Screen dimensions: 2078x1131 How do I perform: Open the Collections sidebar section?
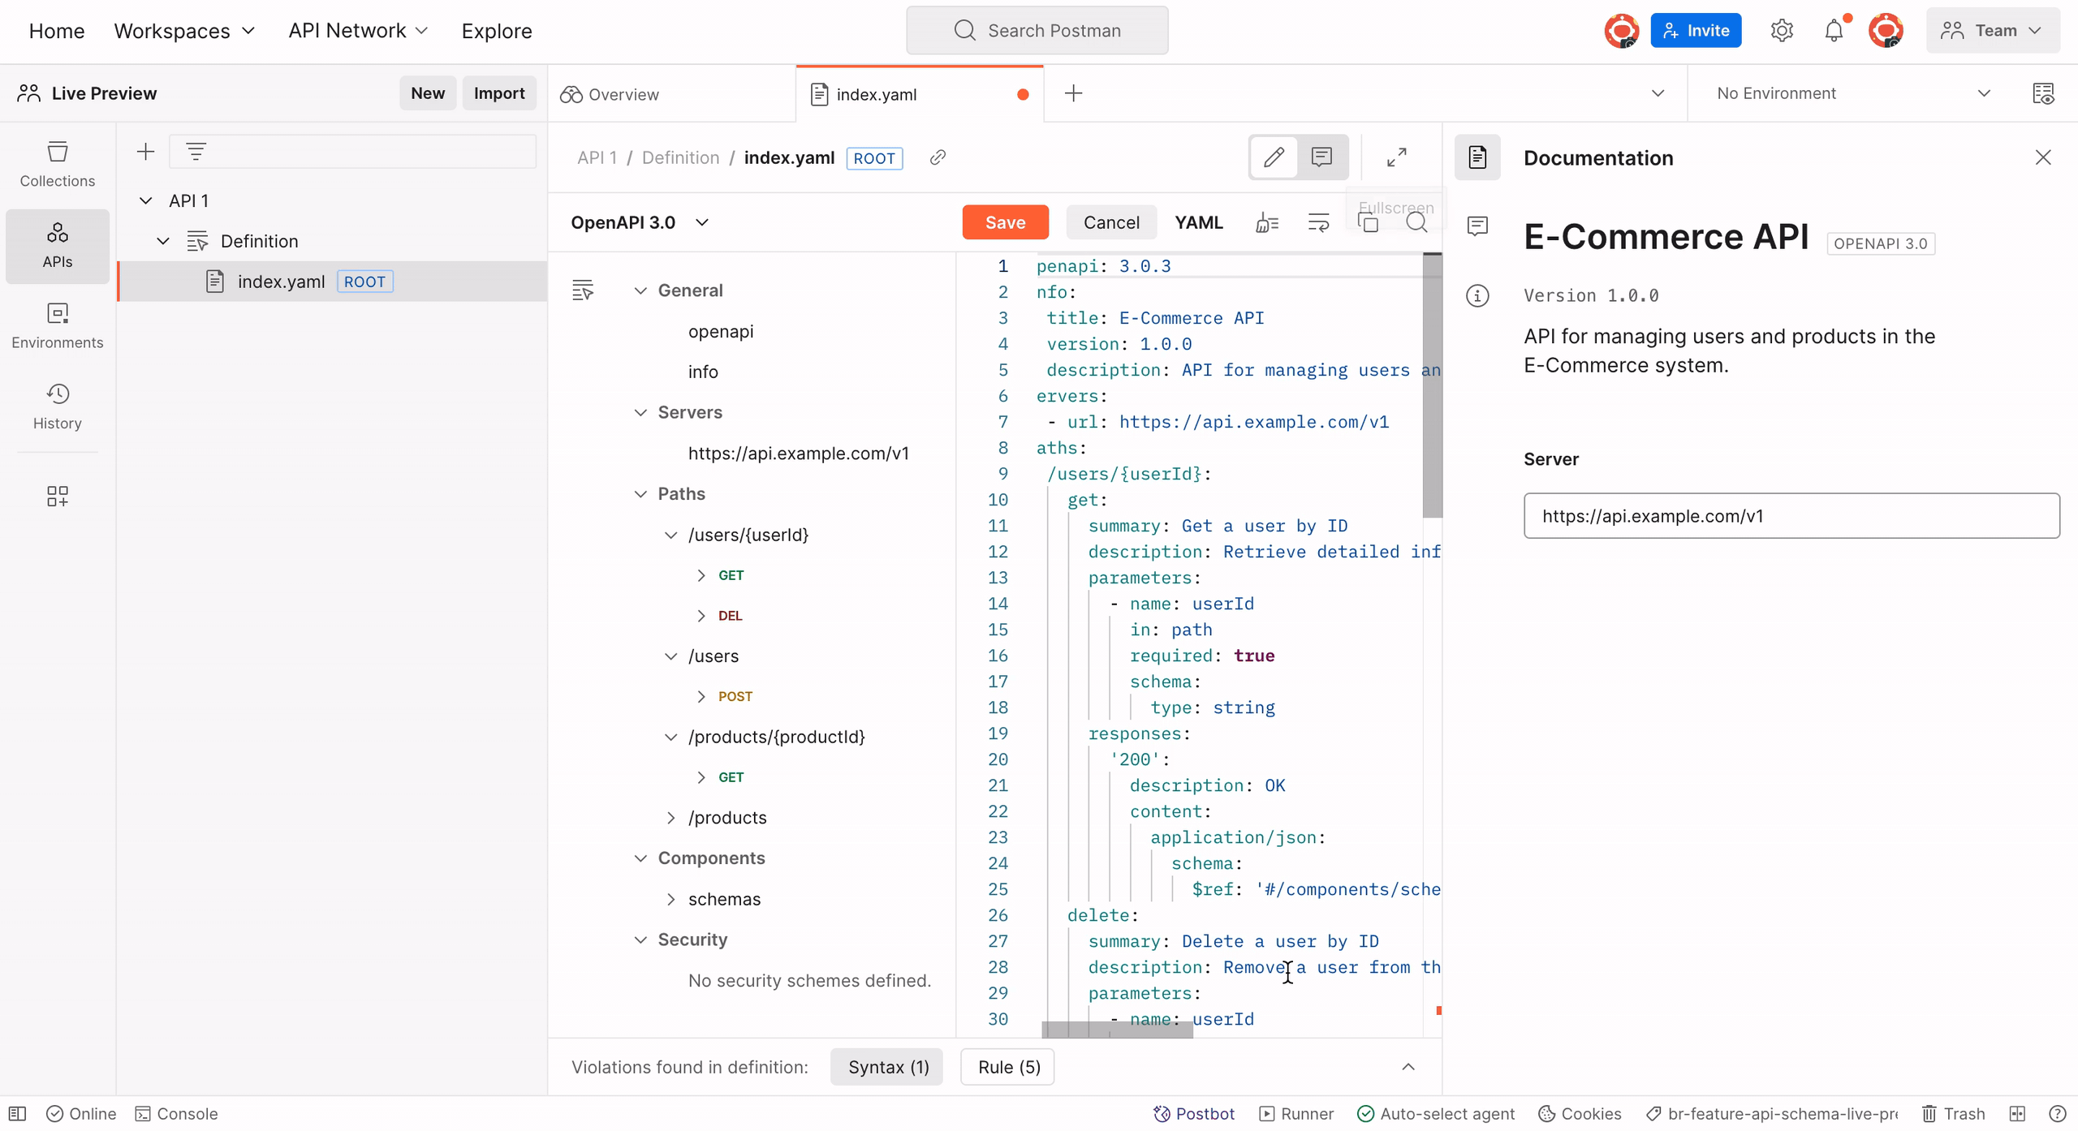click(57, 165)
